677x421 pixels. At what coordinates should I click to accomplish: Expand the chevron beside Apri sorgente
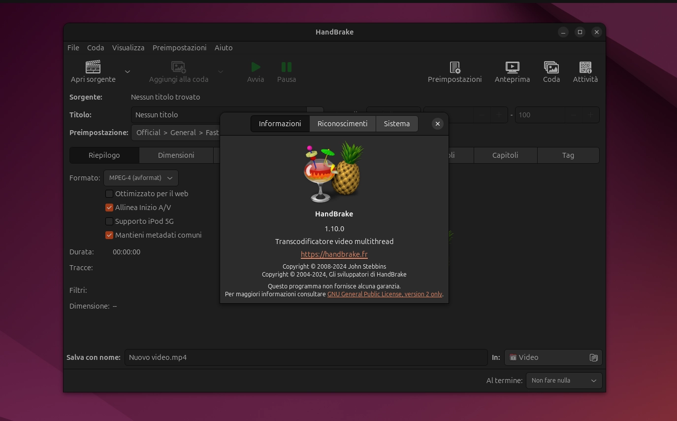pyautogui.click(x=127, y=71)
